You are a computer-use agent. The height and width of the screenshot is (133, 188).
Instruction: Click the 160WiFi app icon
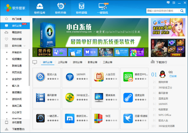[x=70, y=77]
